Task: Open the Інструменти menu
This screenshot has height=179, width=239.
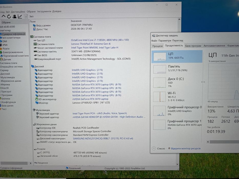Action: point(44,12)
